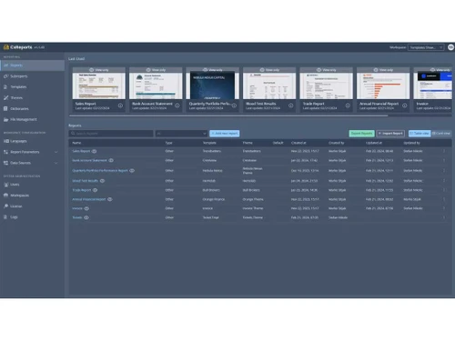This screenshot has width=455, height=341.
Task: Open the Blood Test Results table link
Action: coord(86,181)
